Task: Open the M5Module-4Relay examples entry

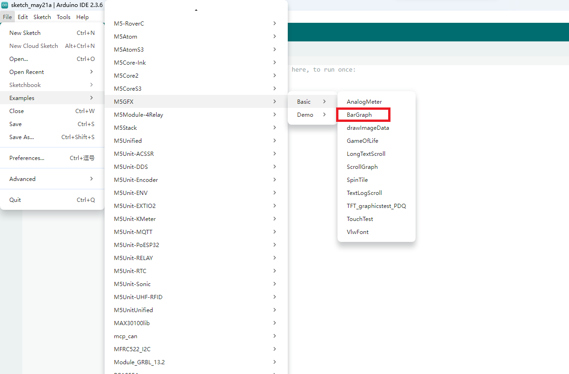Action: pyautogui.click(x=196, y=115)
